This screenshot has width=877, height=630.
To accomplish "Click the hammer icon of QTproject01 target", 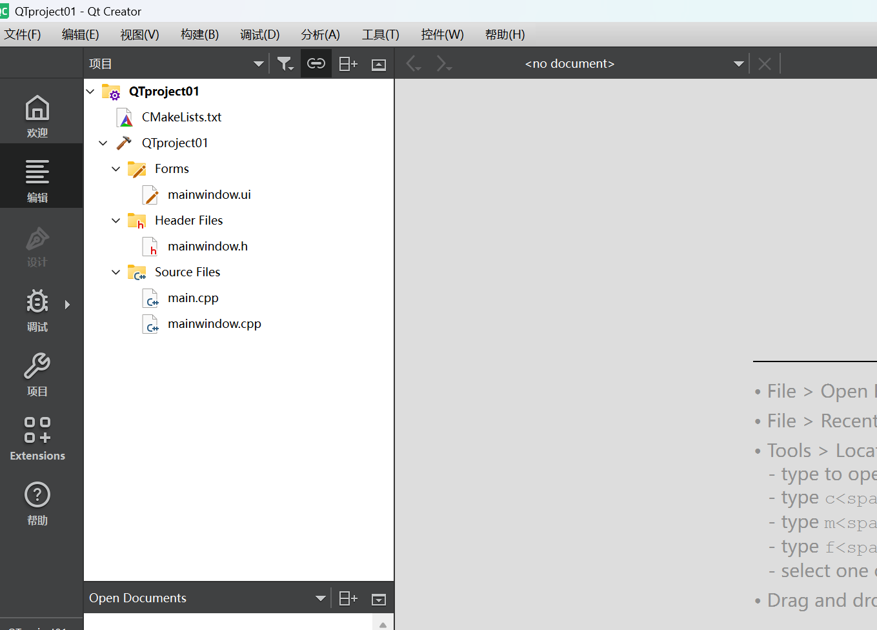I will (124, 143).
